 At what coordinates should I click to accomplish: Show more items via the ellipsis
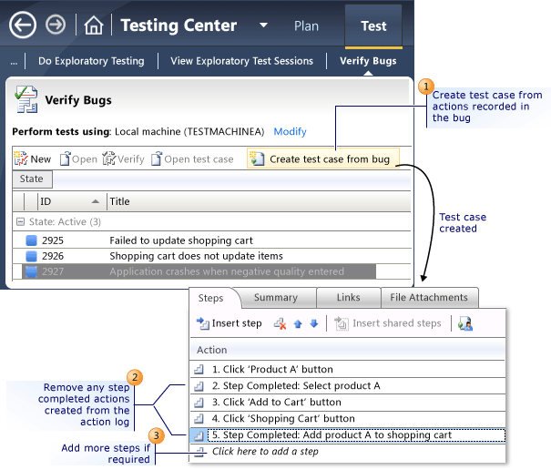pyautogui.click(x=14, y=62)
